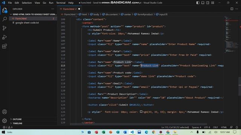Open the Terminal menu

click(61, 3)
